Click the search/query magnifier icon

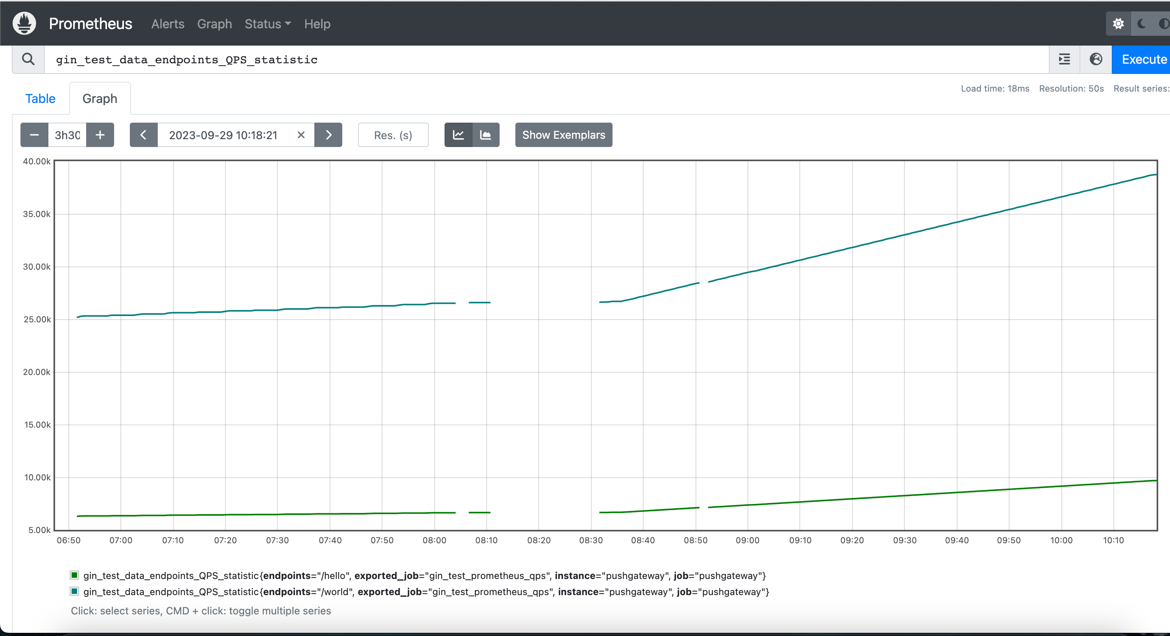28,59
